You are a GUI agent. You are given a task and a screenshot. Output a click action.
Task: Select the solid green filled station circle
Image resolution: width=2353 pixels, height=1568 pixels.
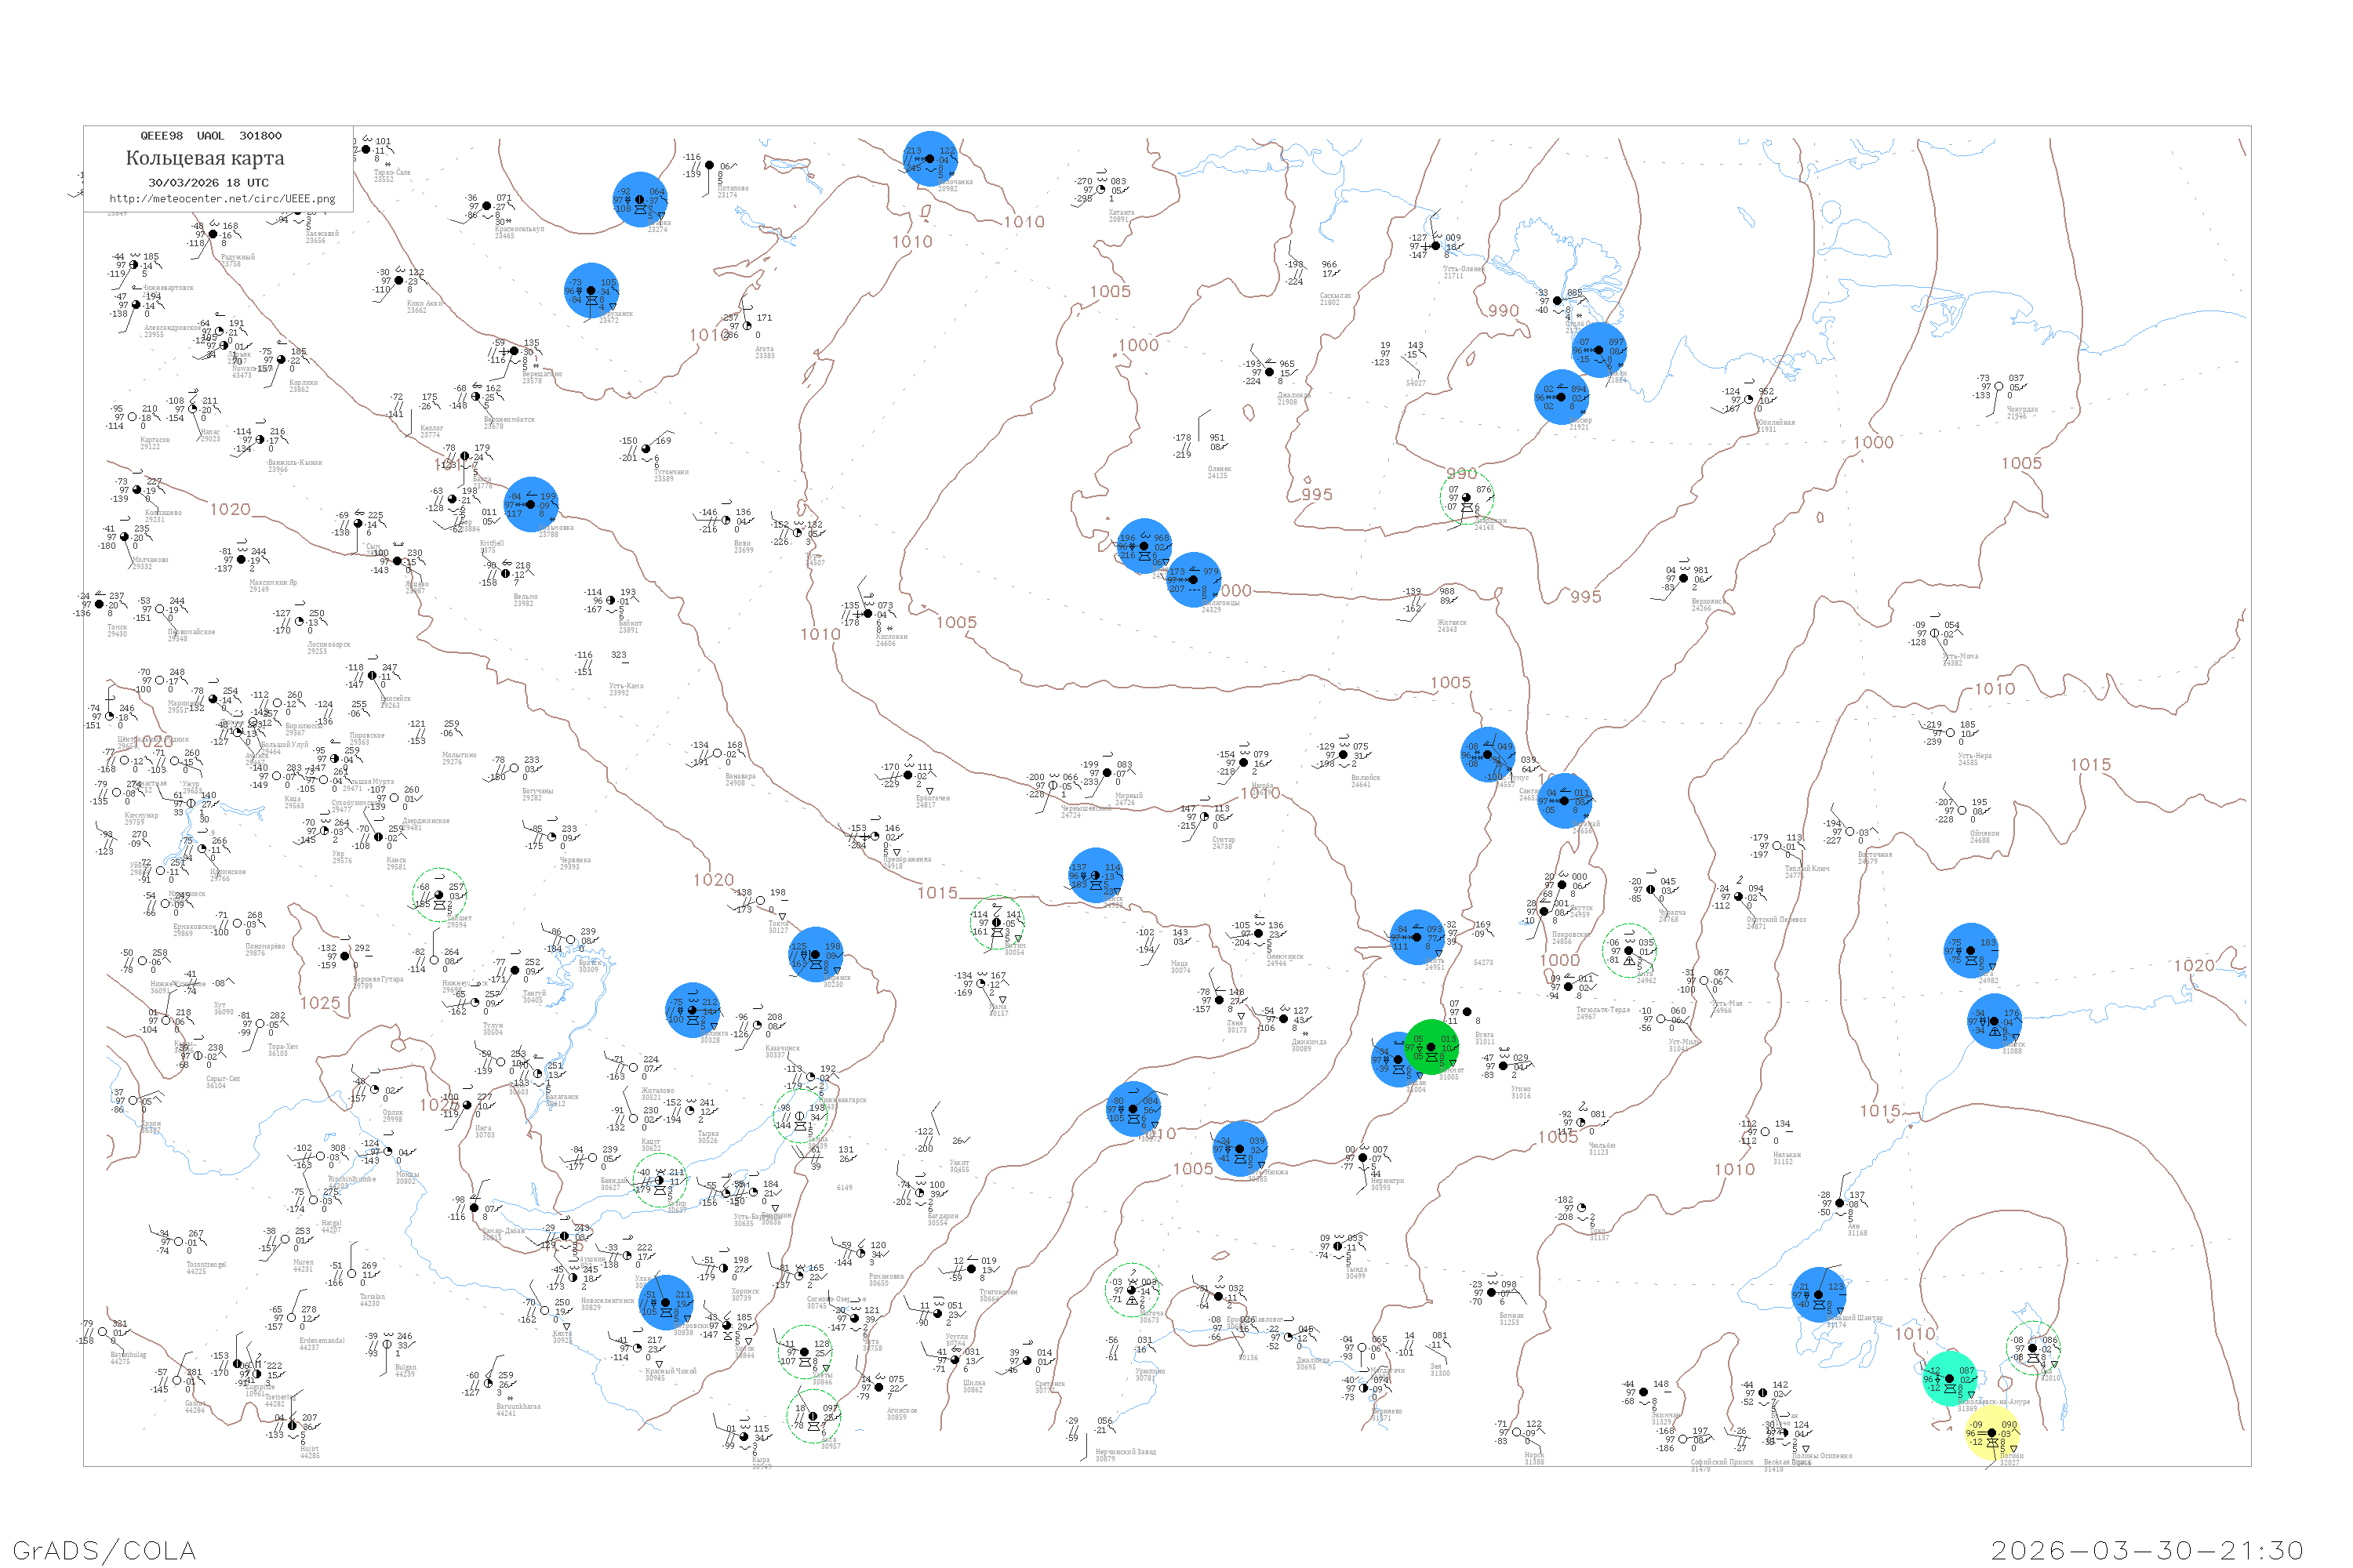point(1431,1047)
